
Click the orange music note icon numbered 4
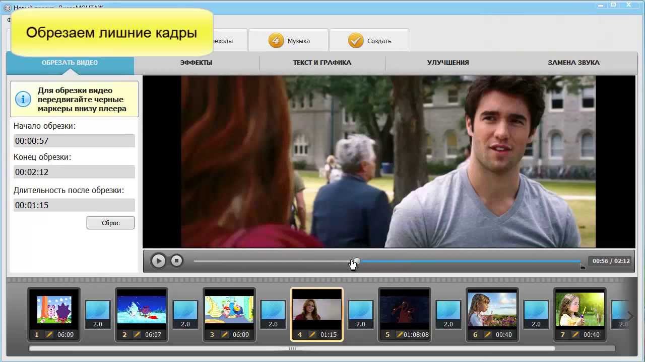[x=276, y=41]
